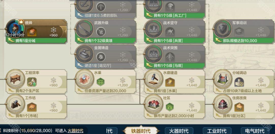
Task: Click the thumbs-up badge on 统帅
Action: point(21,22)
